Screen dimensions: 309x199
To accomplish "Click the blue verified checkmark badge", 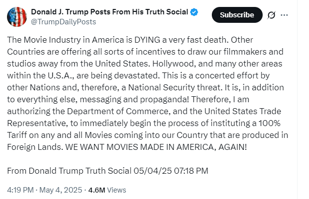I will click(x=194, y=12).
